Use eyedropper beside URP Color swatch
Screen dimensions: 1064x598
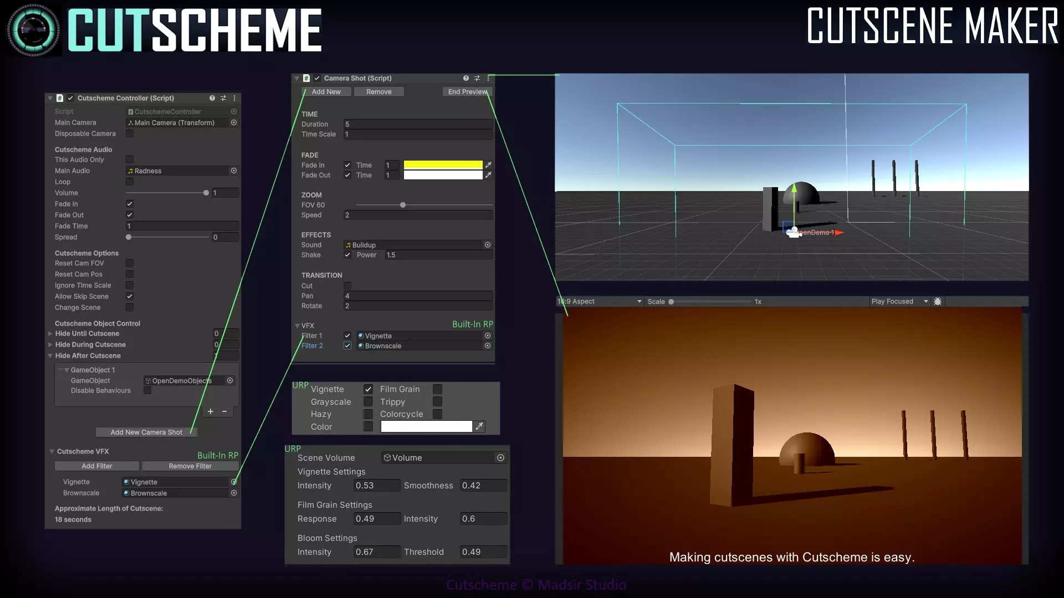pos(479,426)
